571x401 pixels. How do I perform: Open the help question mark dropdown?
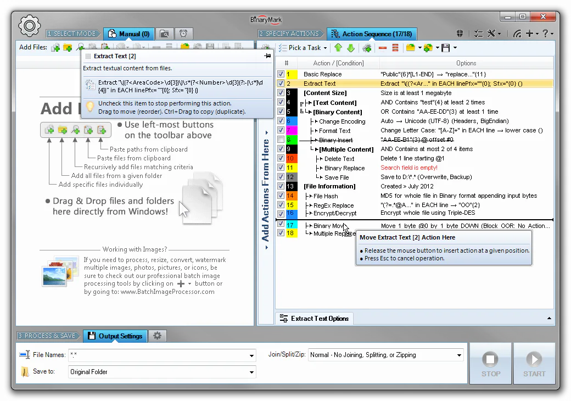547,34
